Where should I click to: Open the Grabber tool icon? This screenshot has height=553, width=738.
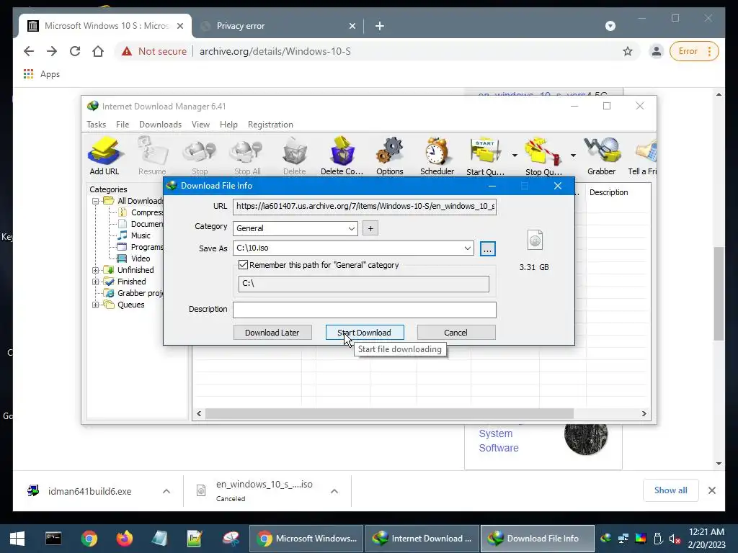[602, 156]
